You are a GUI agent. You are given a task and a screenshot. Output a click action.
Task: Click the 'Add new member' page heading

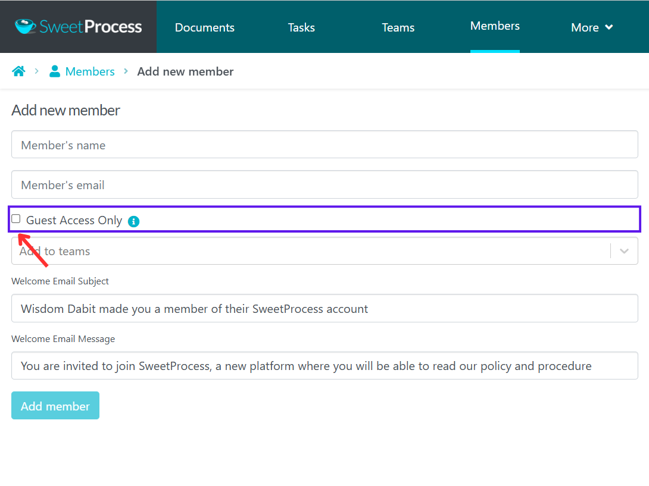[x=66, y=111]
